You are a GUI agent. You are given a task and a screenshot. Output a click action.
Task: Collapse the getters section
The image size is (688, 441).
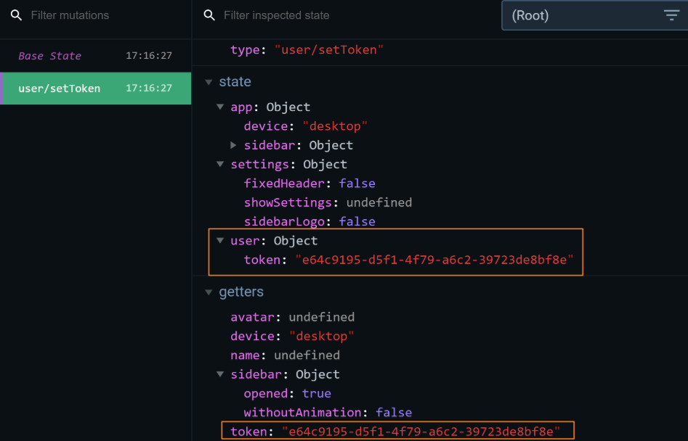click(209, 292)
